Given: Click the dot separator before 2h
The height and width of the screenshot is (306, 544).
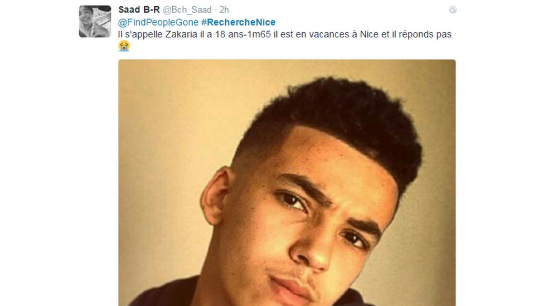Looking at the screenshot, I should (x=215, y=10).
